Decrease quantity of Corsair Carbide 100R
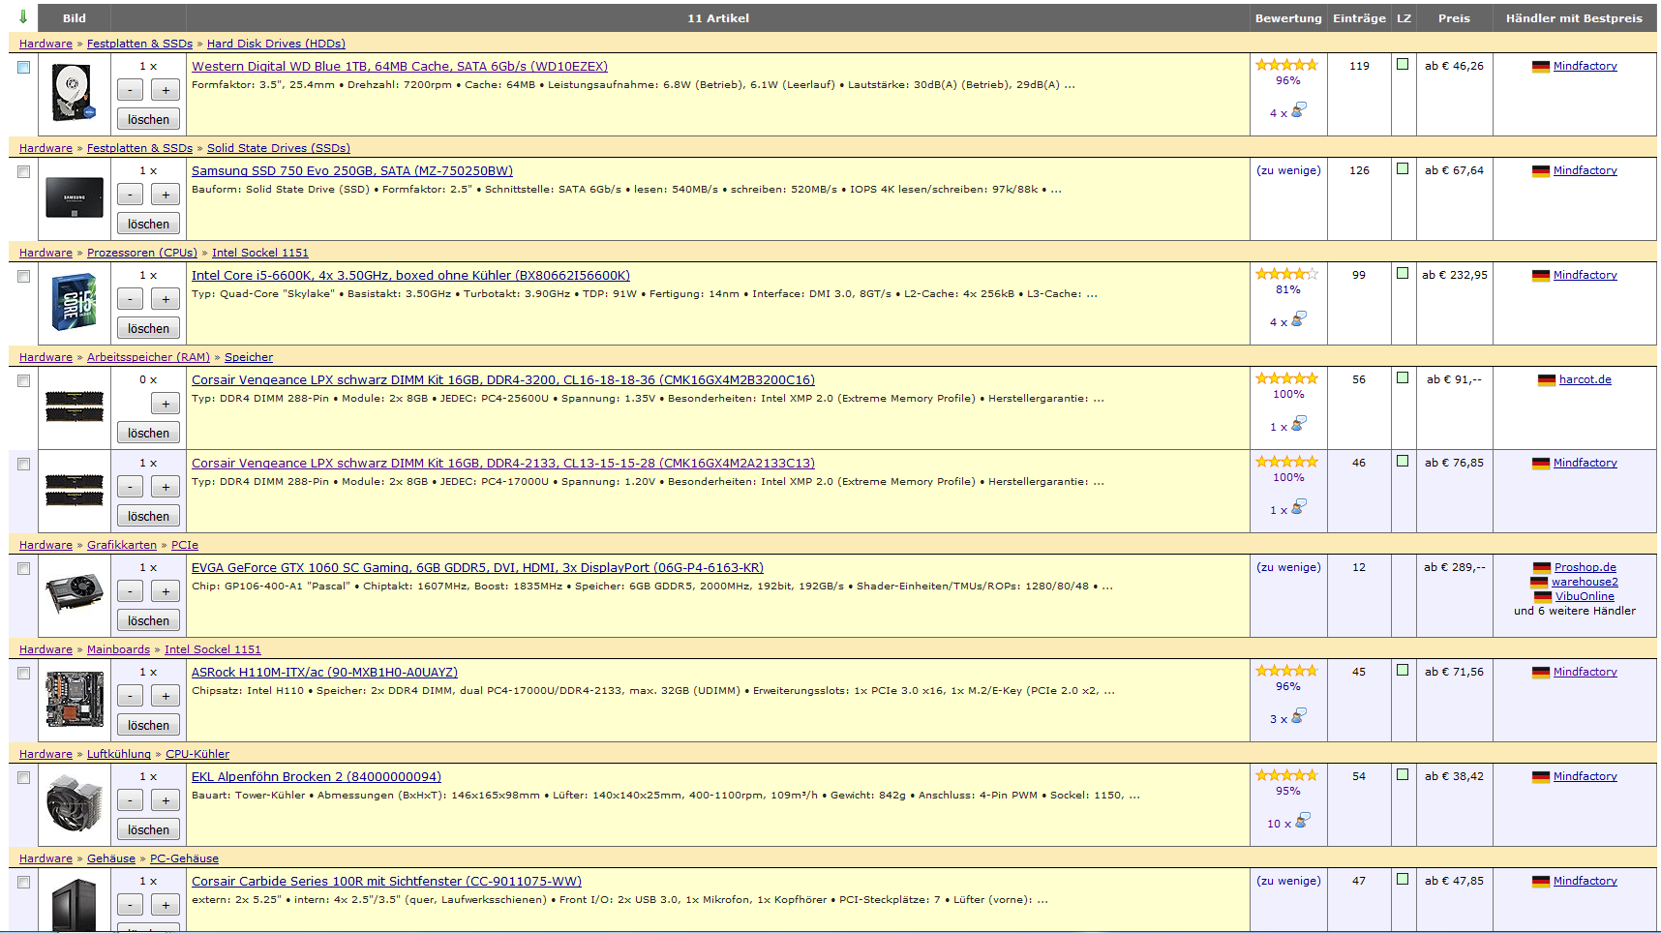Viewport: 1661px width, 933px height. (130, 905)
